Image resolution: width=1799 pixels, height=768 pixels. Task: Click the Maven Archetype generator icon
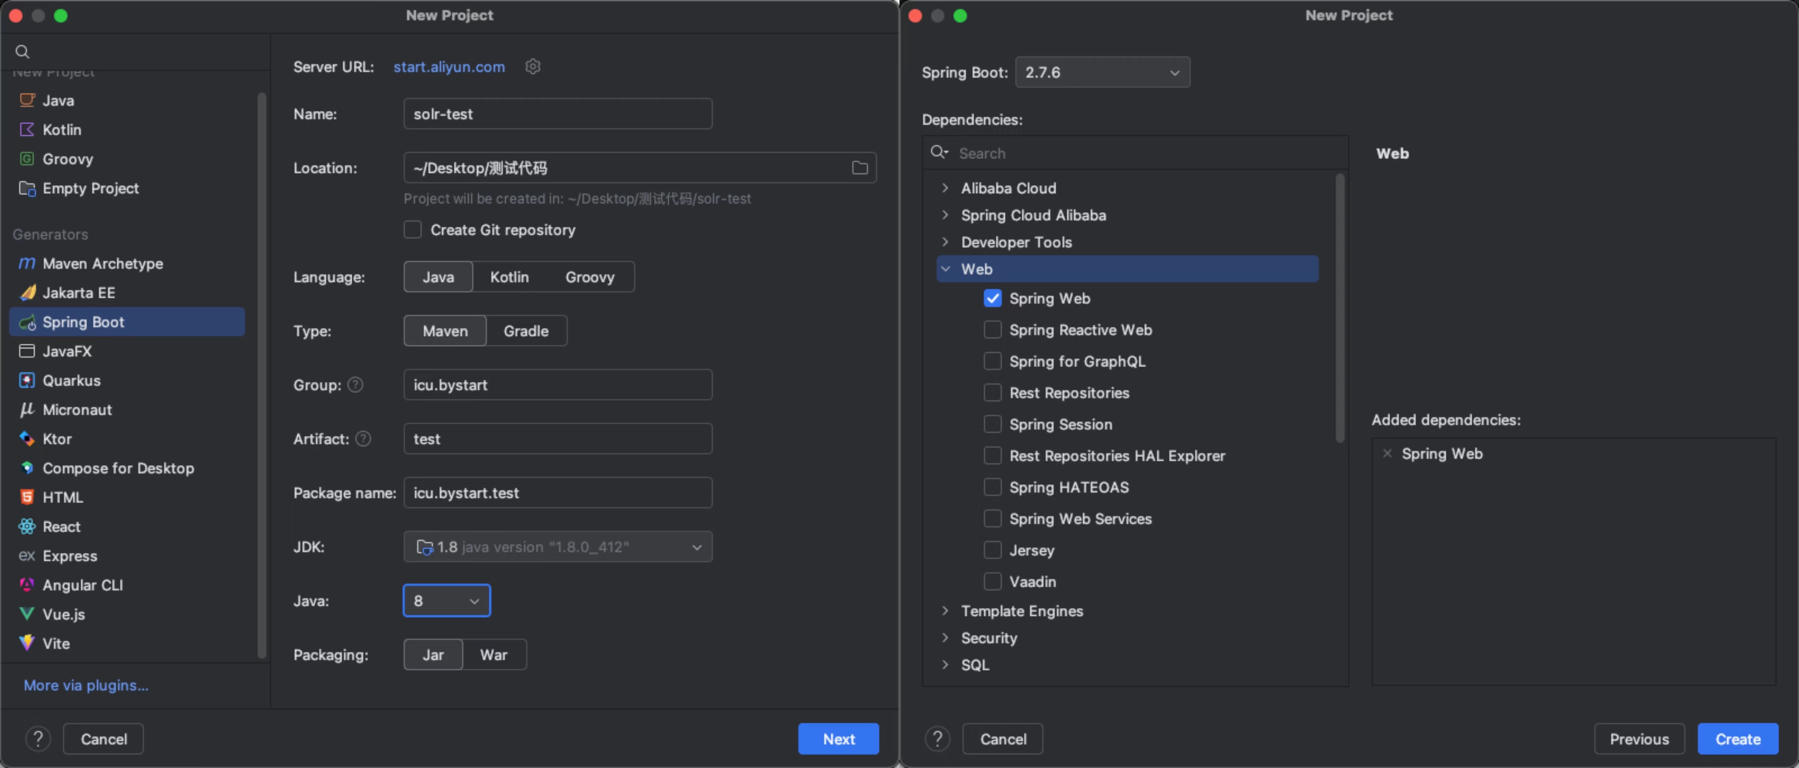(x=25, y=263)
